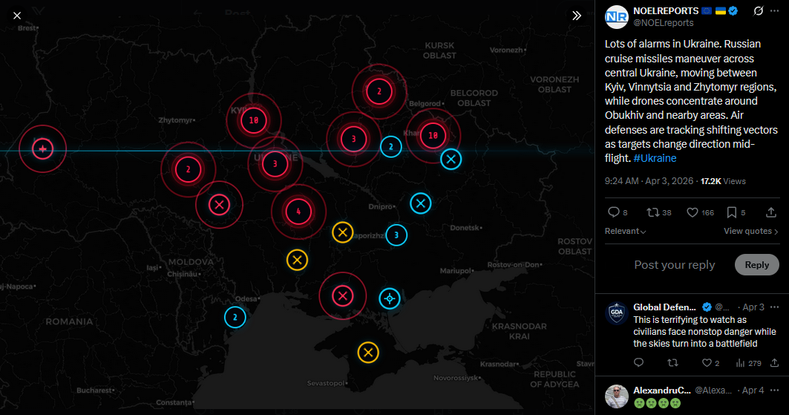Open the Apr 4 timestamp on AlexandruC reply

coord(753,391)
